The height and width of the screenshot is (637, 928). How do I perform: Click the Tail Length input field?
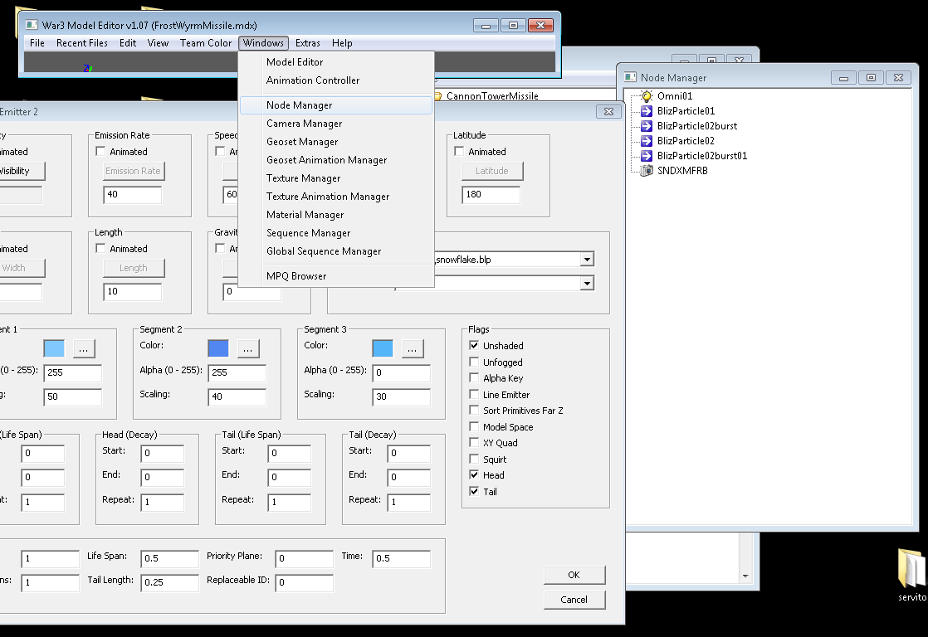coord(170,582)
